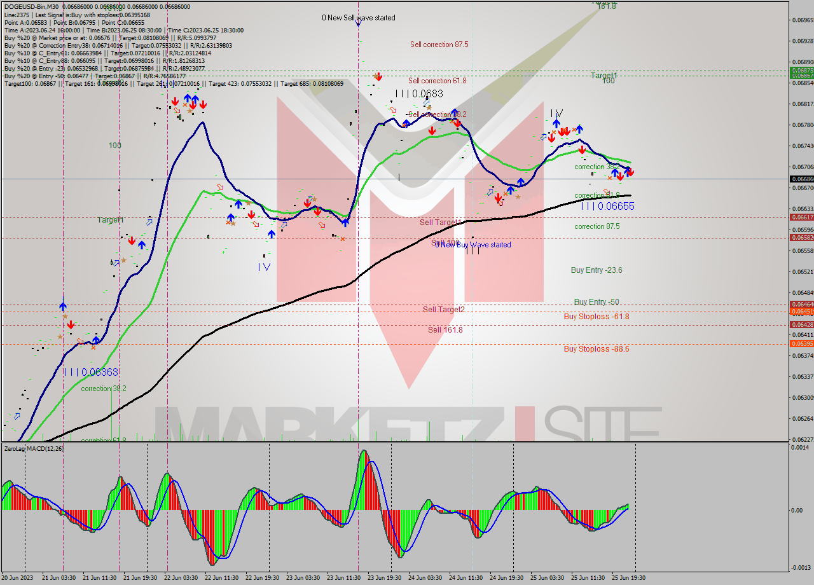The height and width of the screenshot is (585, 814).
Task: Click the 'Sell correction 38.2' label
Action: click(438, 114)
